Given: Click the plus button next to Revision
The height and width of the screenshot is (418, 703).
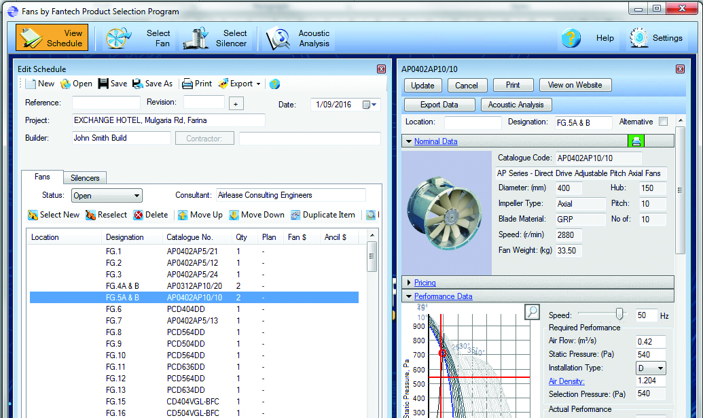Looking at the screenshot, I should [236, 103].
